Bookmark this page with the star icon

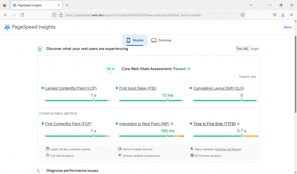tap(242, 15)
